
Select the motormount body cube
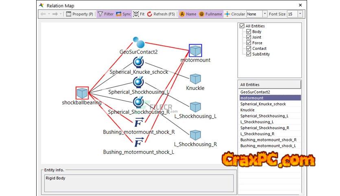point(195,51)
